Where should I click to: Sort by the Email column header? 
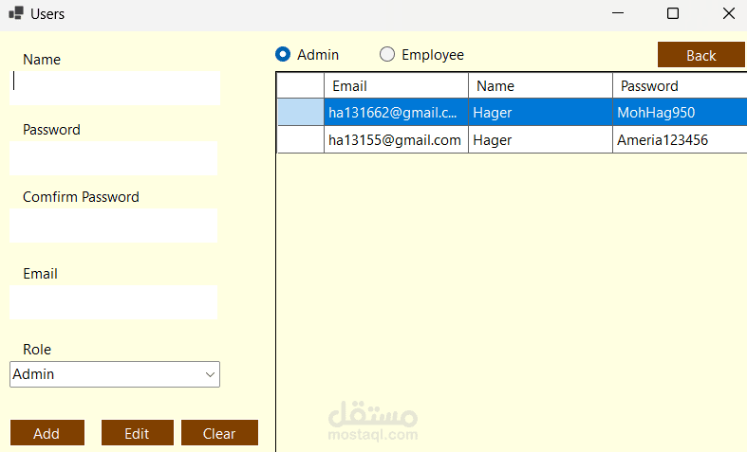point(397,85)
